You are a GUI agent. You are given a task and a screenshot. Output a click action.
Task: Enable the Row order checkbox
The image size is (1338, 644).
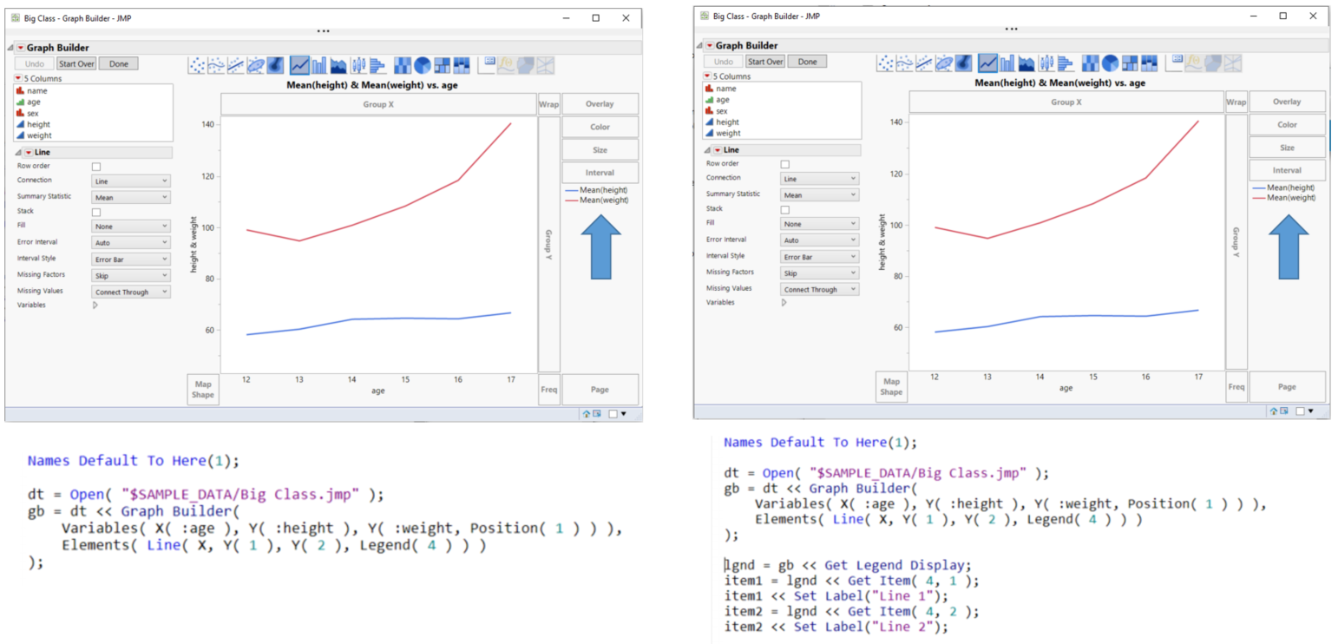[95, 166]
